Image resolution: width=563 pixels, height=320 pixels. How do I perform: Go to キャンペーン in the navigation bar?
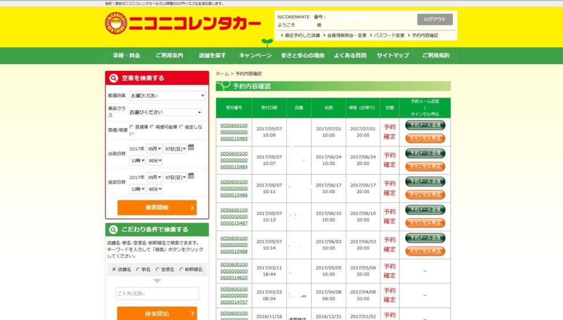pyautogui.click(x=255, y=56)
